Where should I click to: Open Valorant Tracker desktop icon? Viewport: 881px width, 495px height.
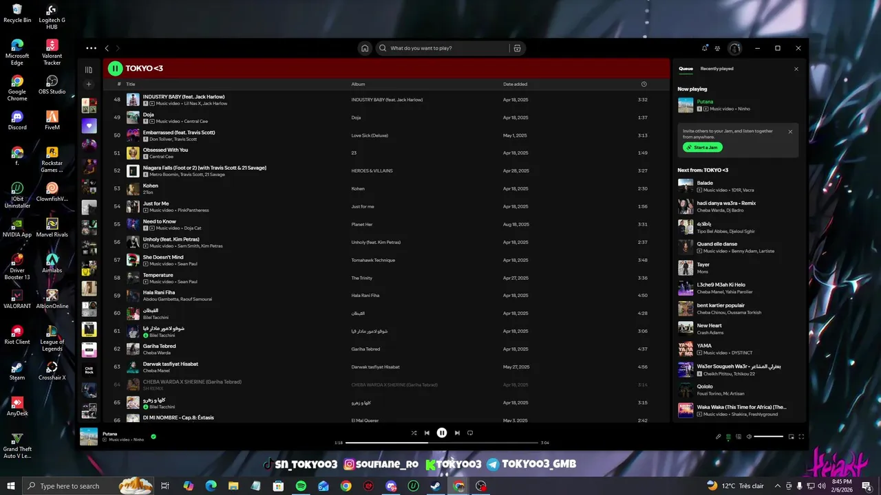tap(52, 52)
